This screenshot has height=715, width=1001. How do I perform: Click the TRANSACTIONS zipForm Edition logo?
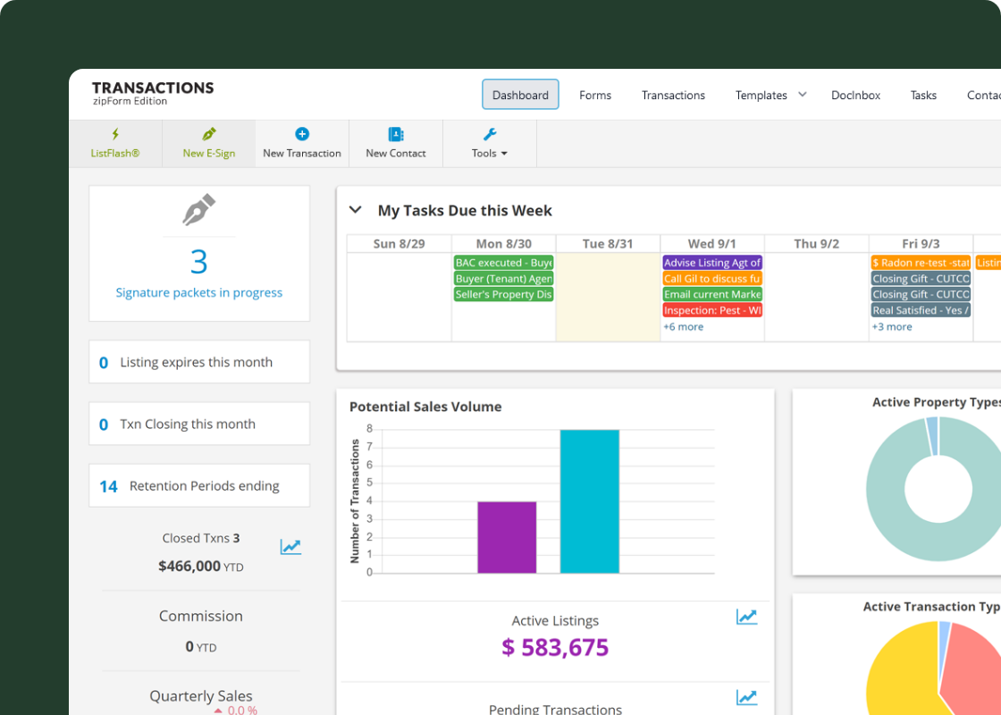coord(153,93)
